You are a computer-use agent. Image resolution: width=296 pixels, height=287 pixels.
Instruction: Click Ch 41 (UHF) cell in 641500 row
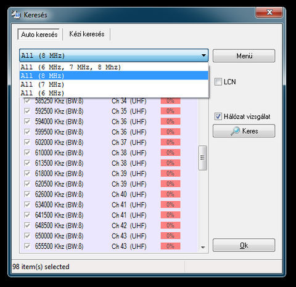[129, 215]
